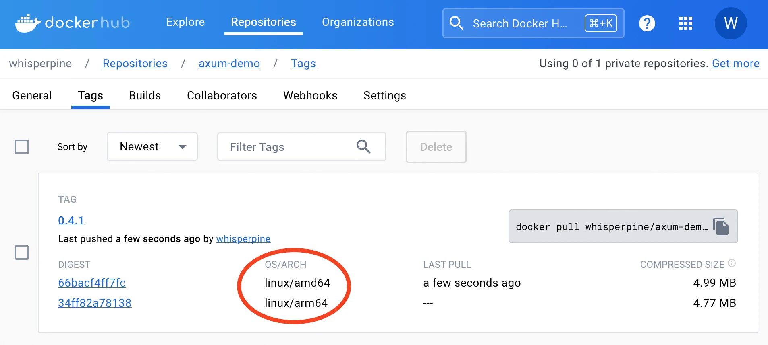Open the Settings tab
This screenshot has width=768, height=345.
pos(384,96)
